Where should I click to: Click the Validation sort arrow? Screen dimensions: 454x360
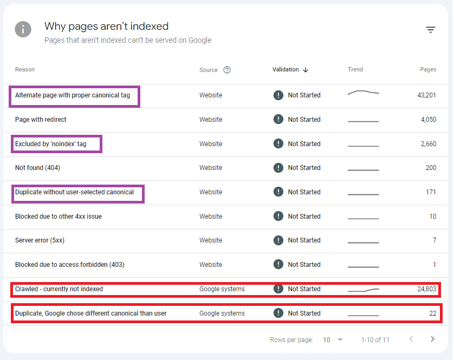click(306, 70)
